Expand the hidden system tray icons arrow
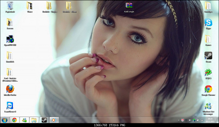 tap(179, 120)
